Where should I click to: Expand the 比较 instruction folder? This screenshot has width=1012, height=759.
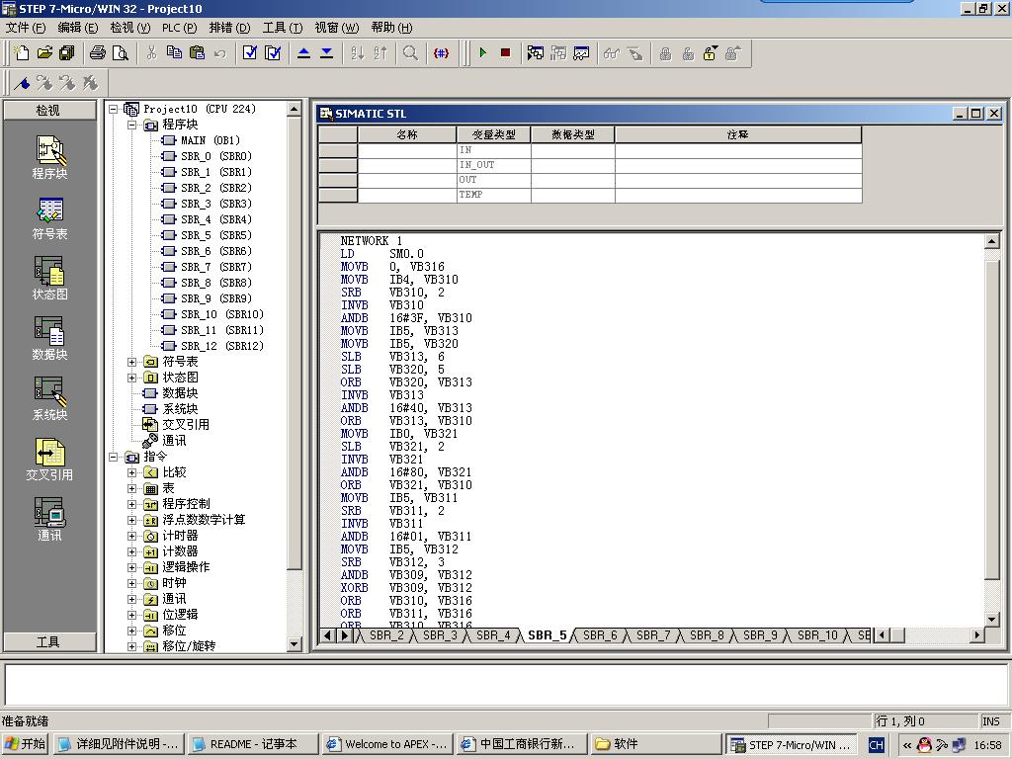pos(132,472)
